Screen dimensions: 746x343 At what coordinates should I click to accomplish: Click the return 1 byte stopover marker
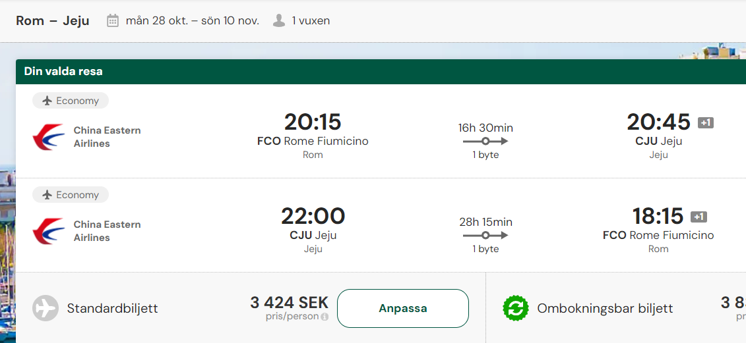click(x=485, y=235)
